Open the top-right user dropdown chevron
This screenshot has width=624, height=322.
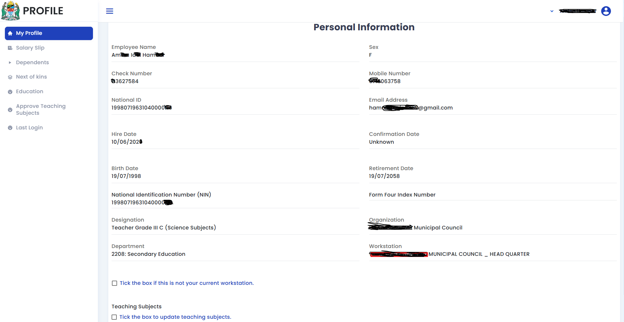[x=552, y=11]
